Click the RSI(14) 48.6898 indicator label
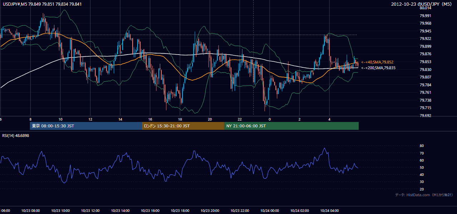457x214 pixels. [16, 136]
